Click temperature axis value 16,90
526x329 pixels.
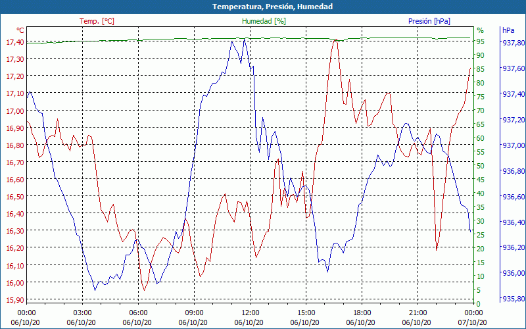pyautogui.click(x=14, y=128)
